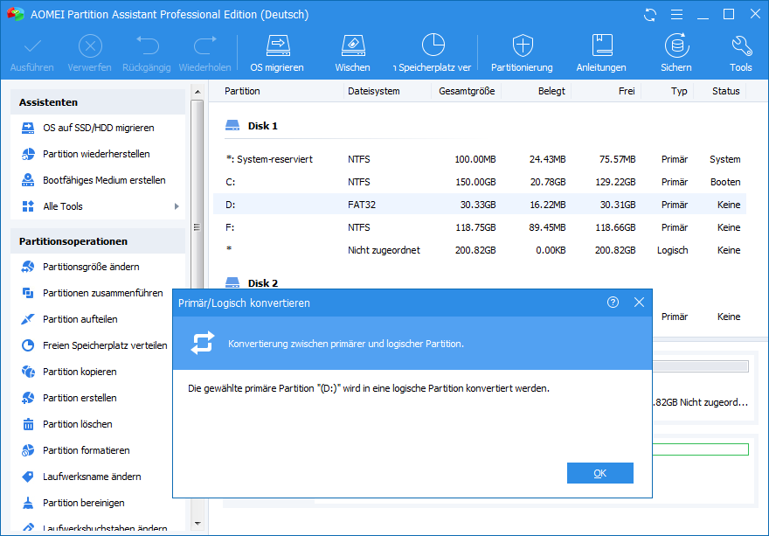The height and width of the screenshot is (536, 769).
Task: Click the refresh icon in title bar
Action: click(x=650, y=15)
